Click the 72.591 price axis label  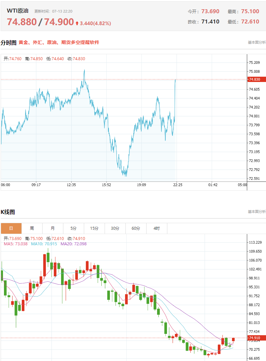click(x=254, y=179)
